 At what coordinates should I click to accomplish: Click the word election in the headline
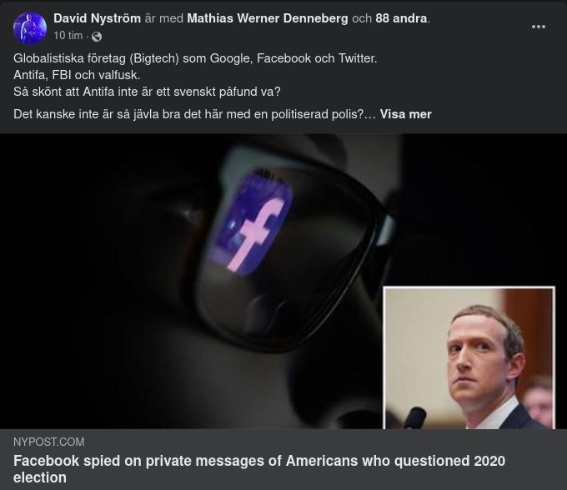click(40, 477)
